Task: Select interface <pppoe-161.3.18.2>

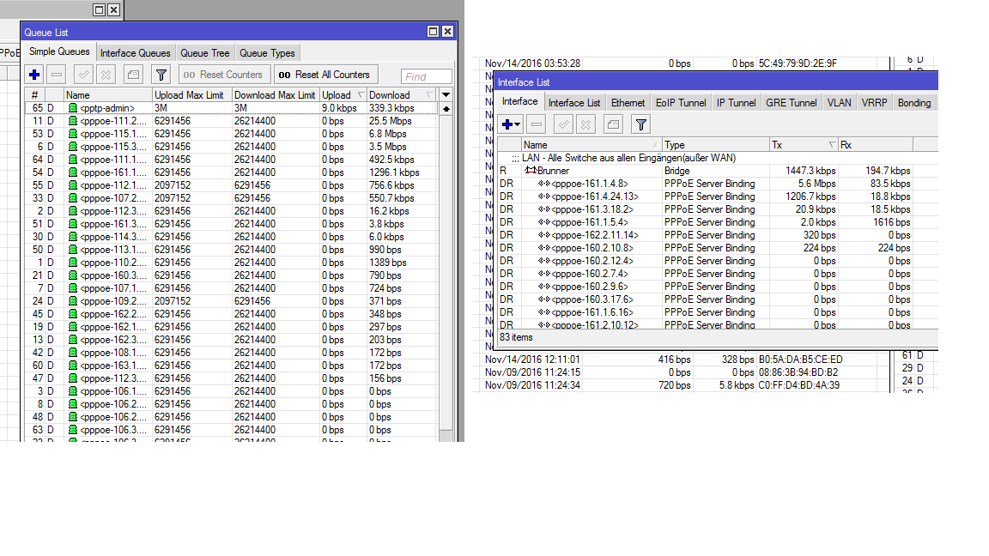Action: click(717, 209)
